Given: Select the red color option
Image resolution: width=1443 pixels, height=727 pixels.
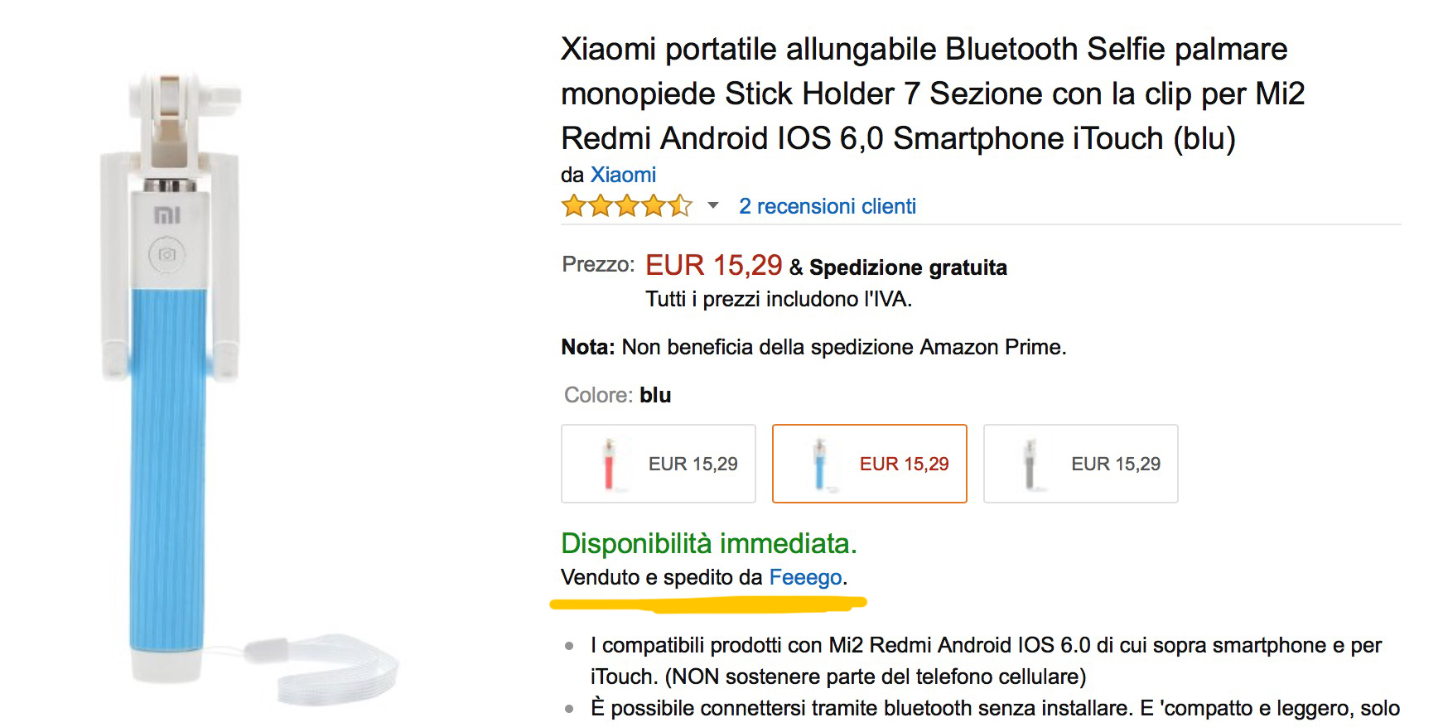Looking at the screenshot, I should 659,464.
